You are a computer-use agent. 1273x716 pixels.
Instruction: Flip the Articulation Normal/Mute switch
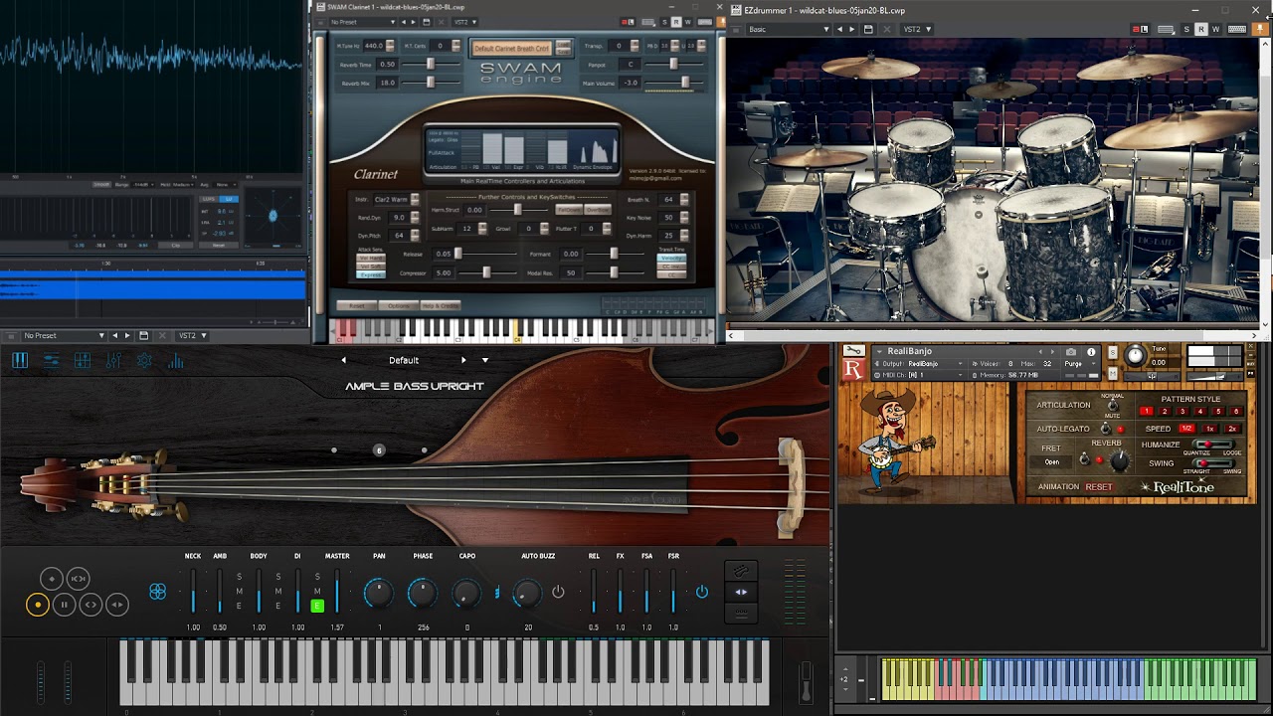(x=1113, y=405)
